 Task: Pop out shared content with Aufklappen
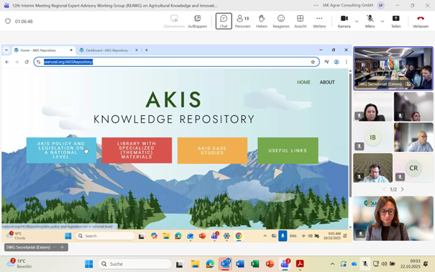pyautogui.click(x=197, y=21)
